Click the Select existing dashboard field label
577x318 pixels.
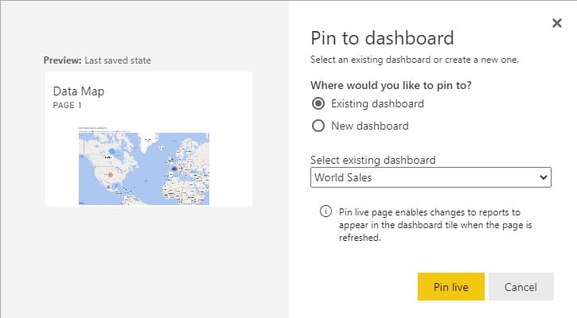372,160
